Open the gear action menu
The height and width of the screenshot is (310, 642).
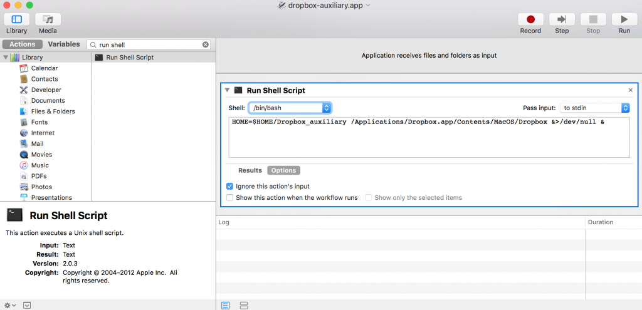point(10,305)
